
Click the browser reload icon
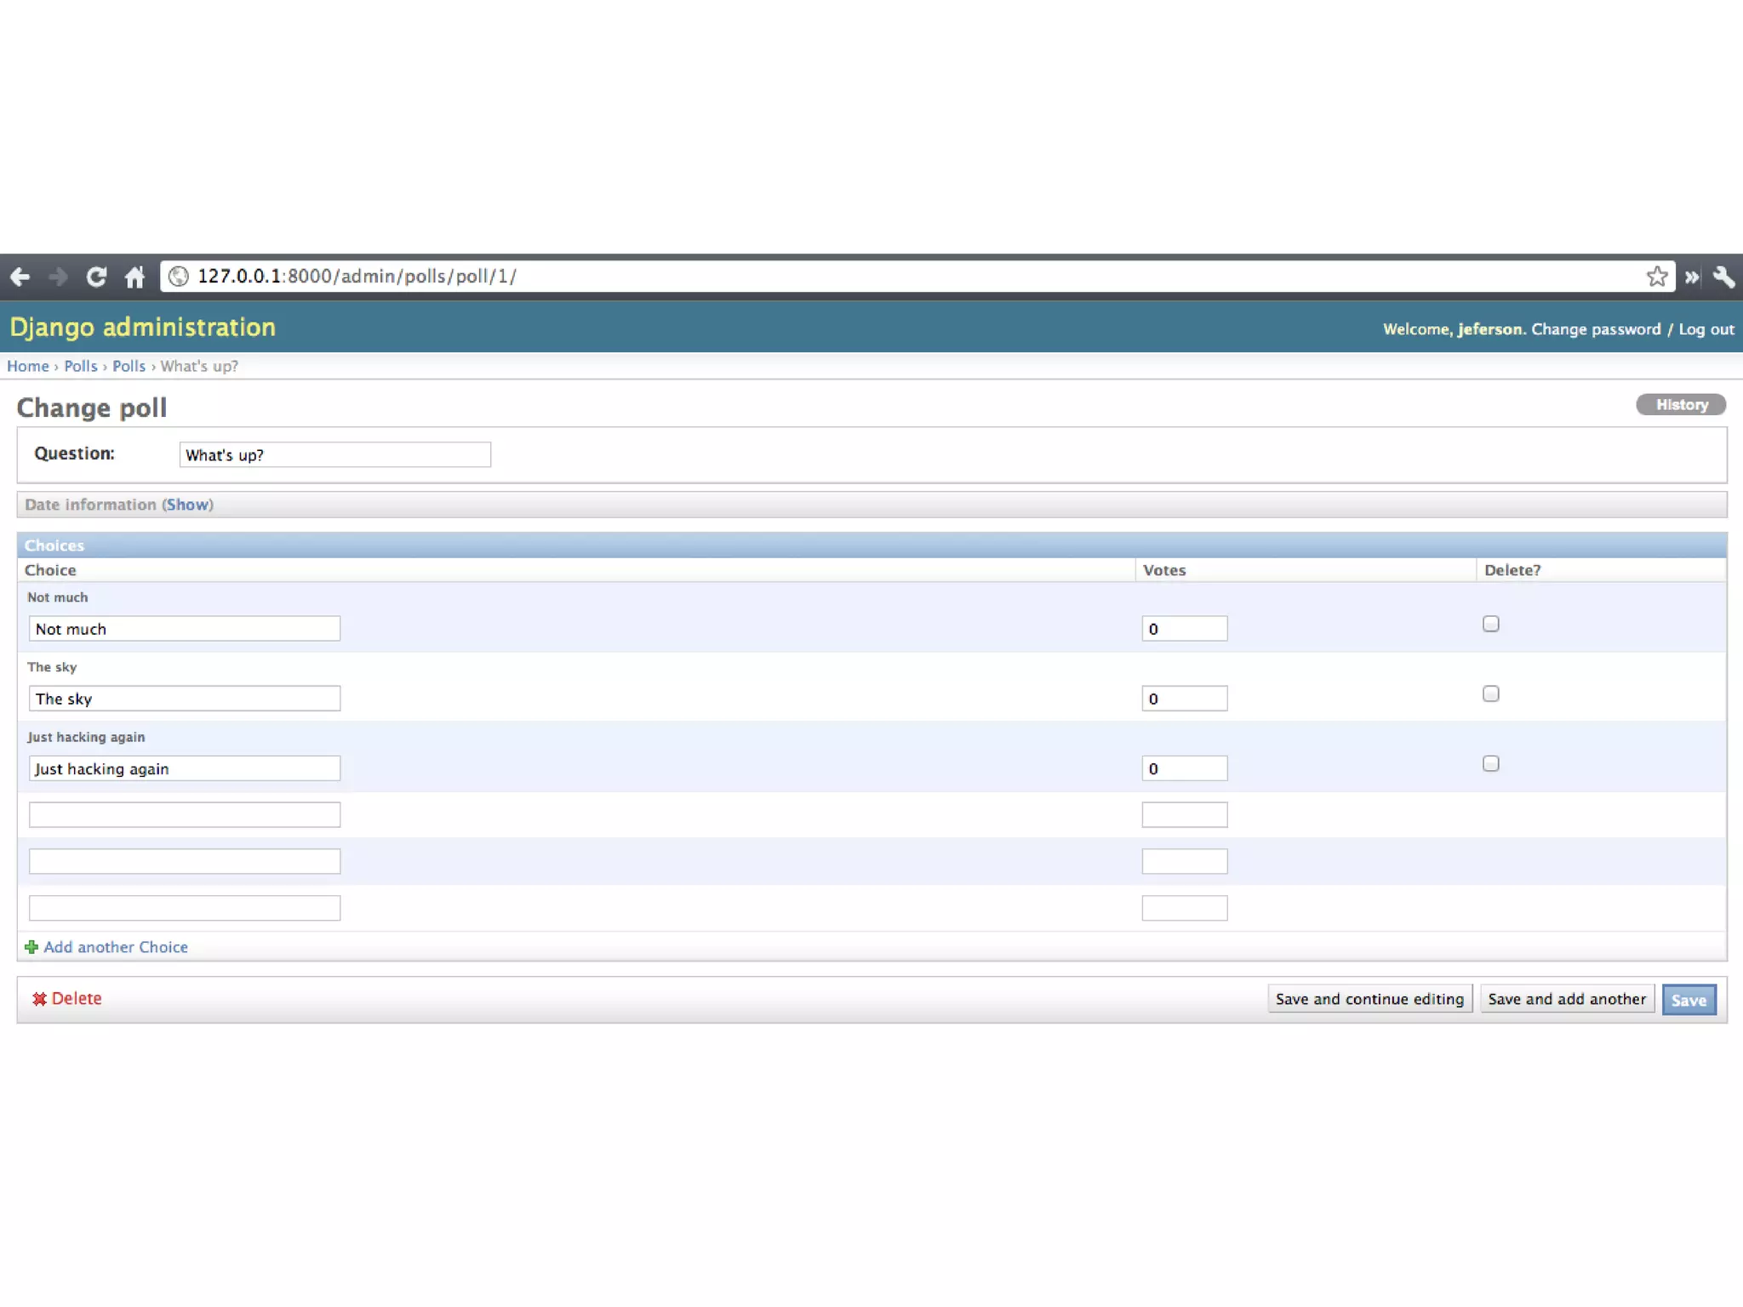point(96,277)
